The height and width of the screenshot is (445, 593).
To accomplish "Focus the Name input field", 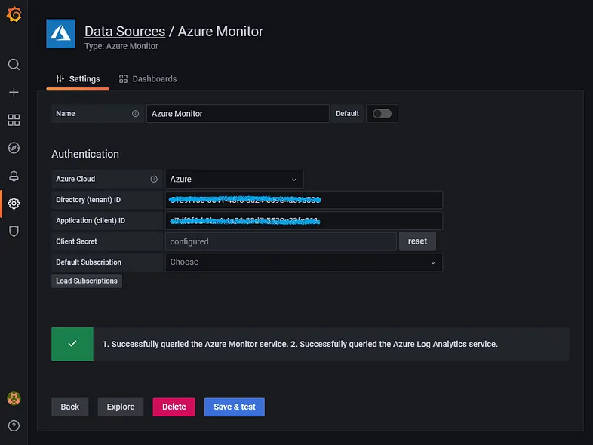I will coord(238,114).
